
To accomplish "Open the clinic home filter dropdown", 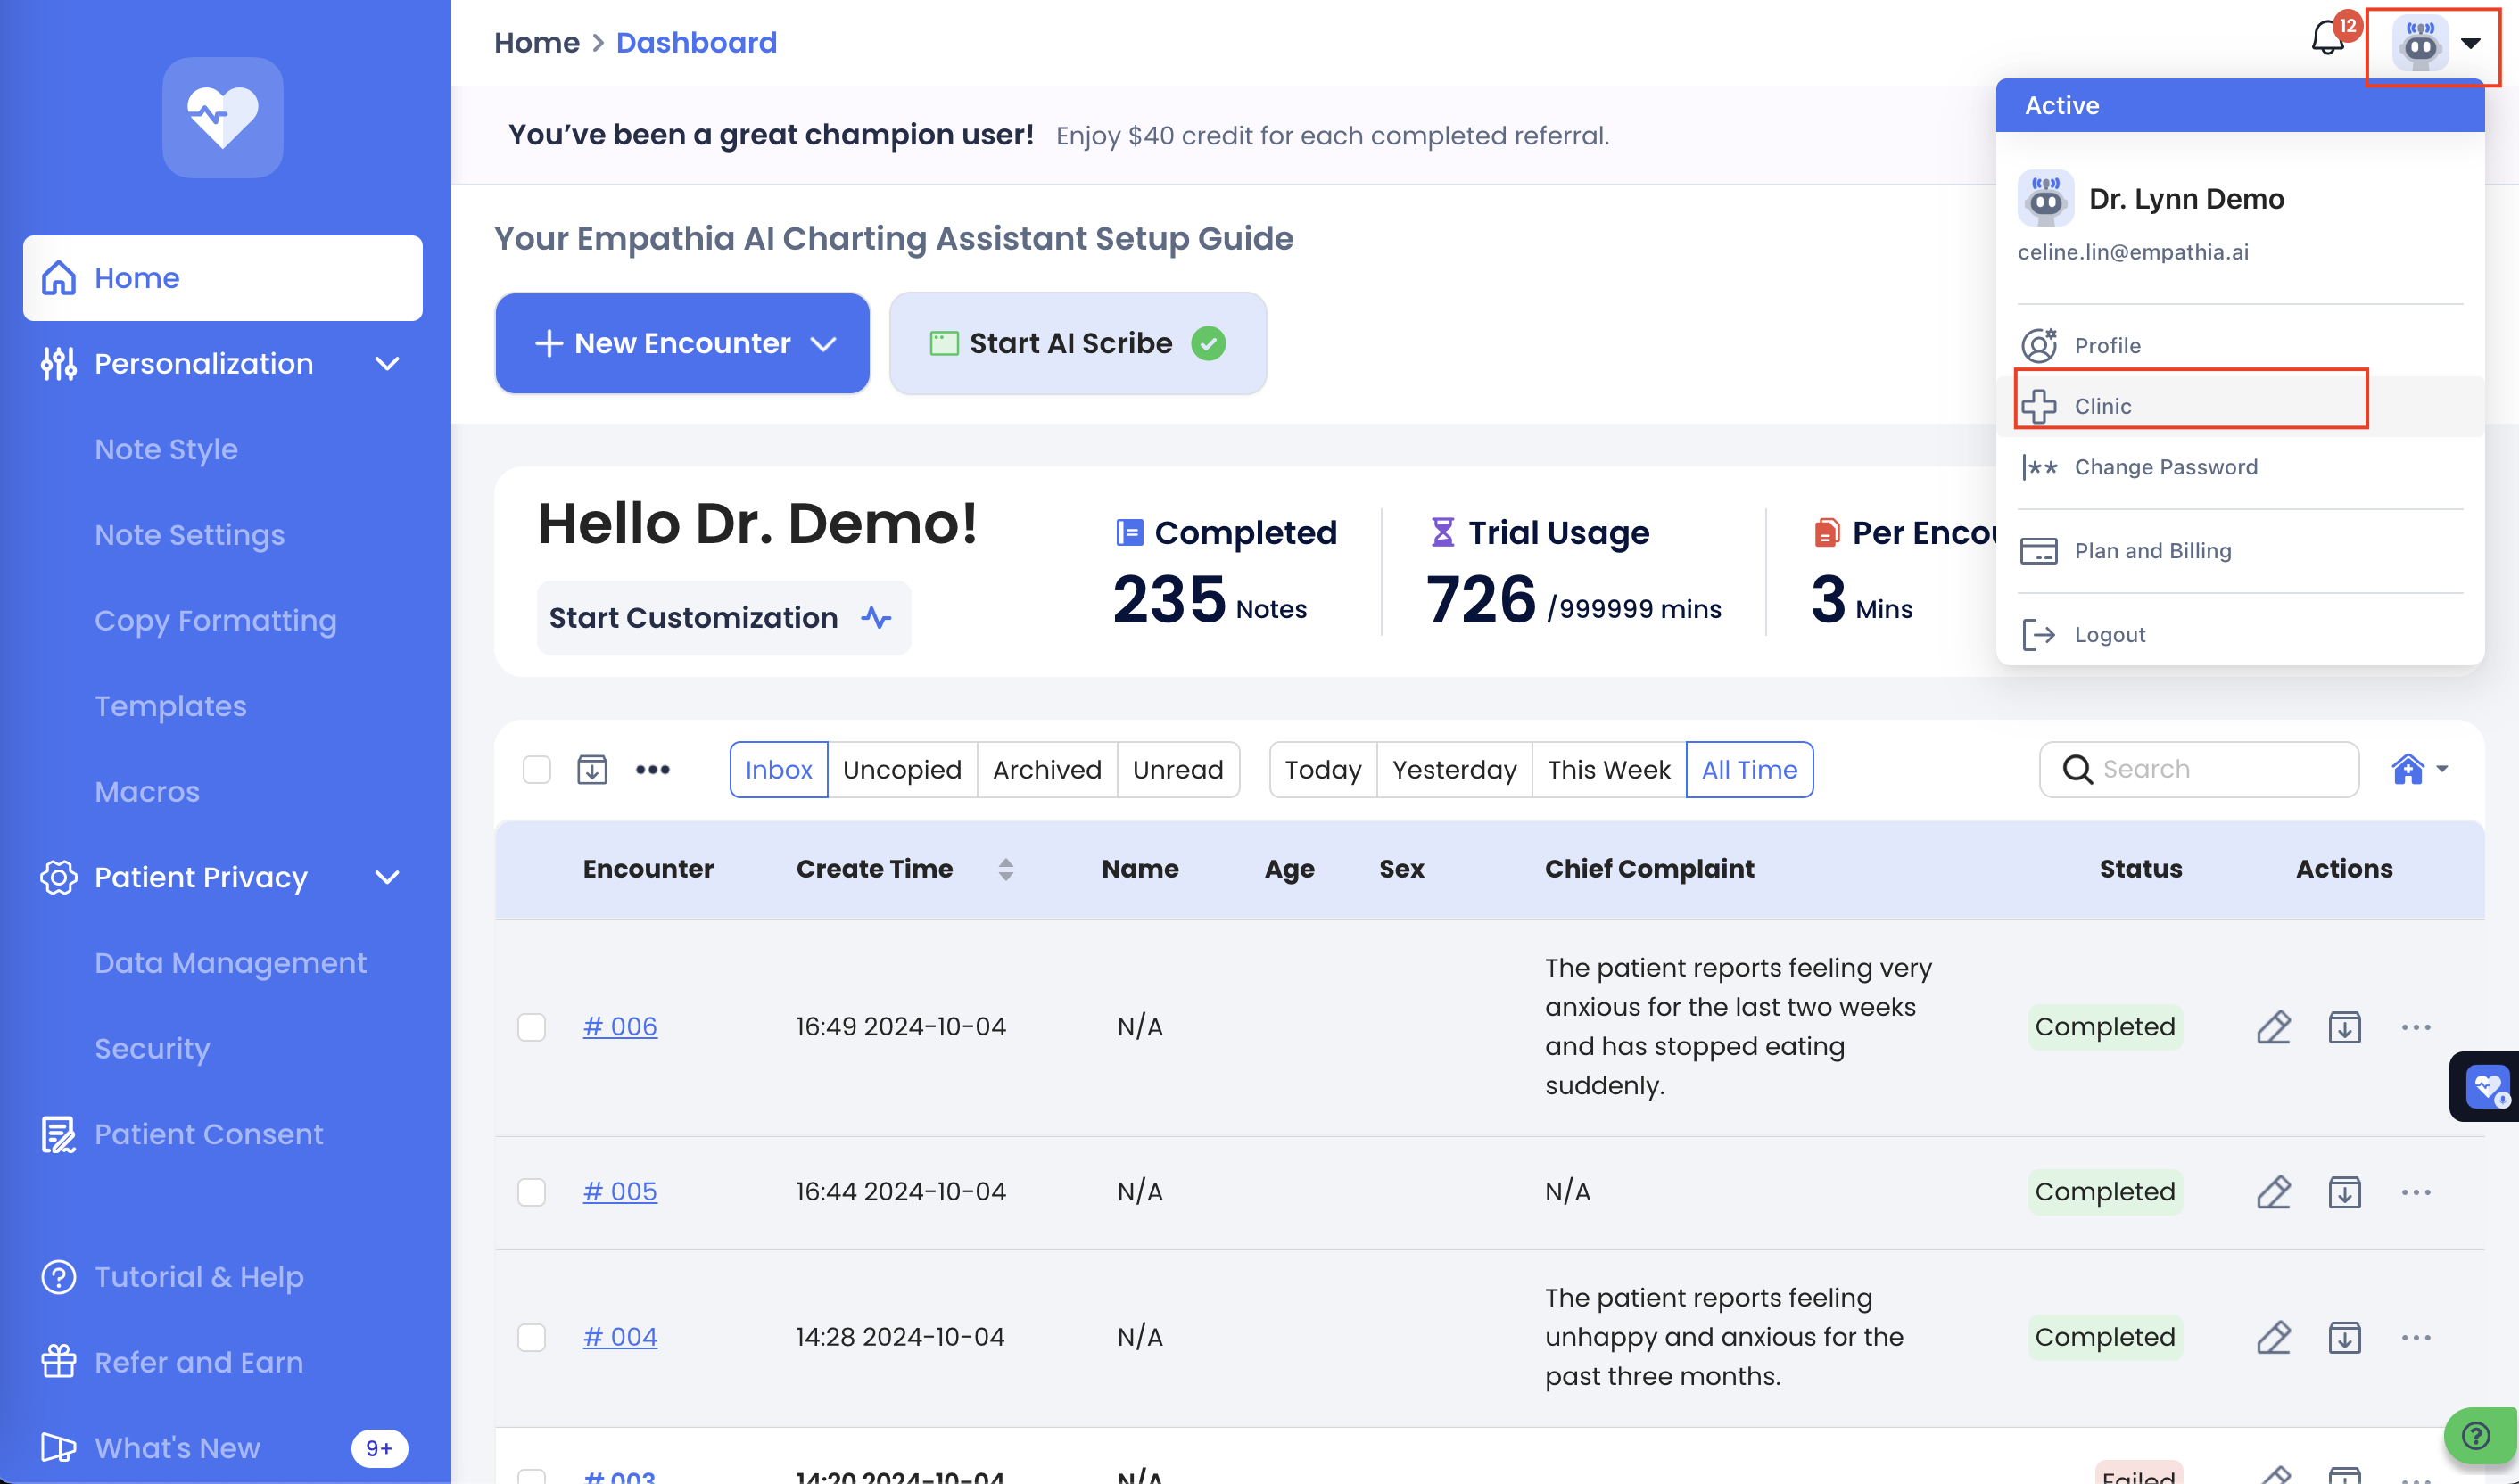I will click(x=2419, y=769).
